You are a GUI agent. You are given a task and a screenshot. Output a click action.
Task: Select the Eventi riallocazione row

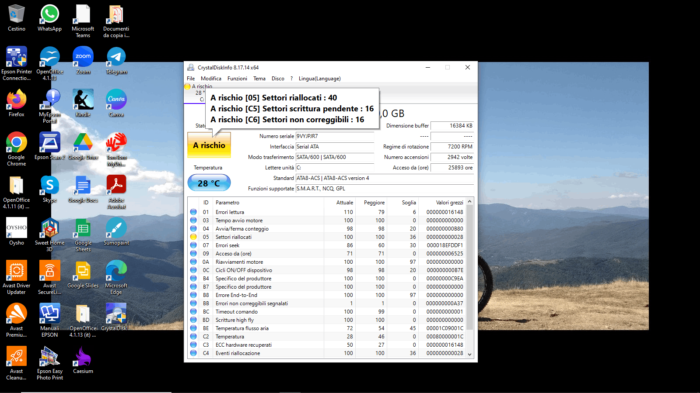point(327,353)
